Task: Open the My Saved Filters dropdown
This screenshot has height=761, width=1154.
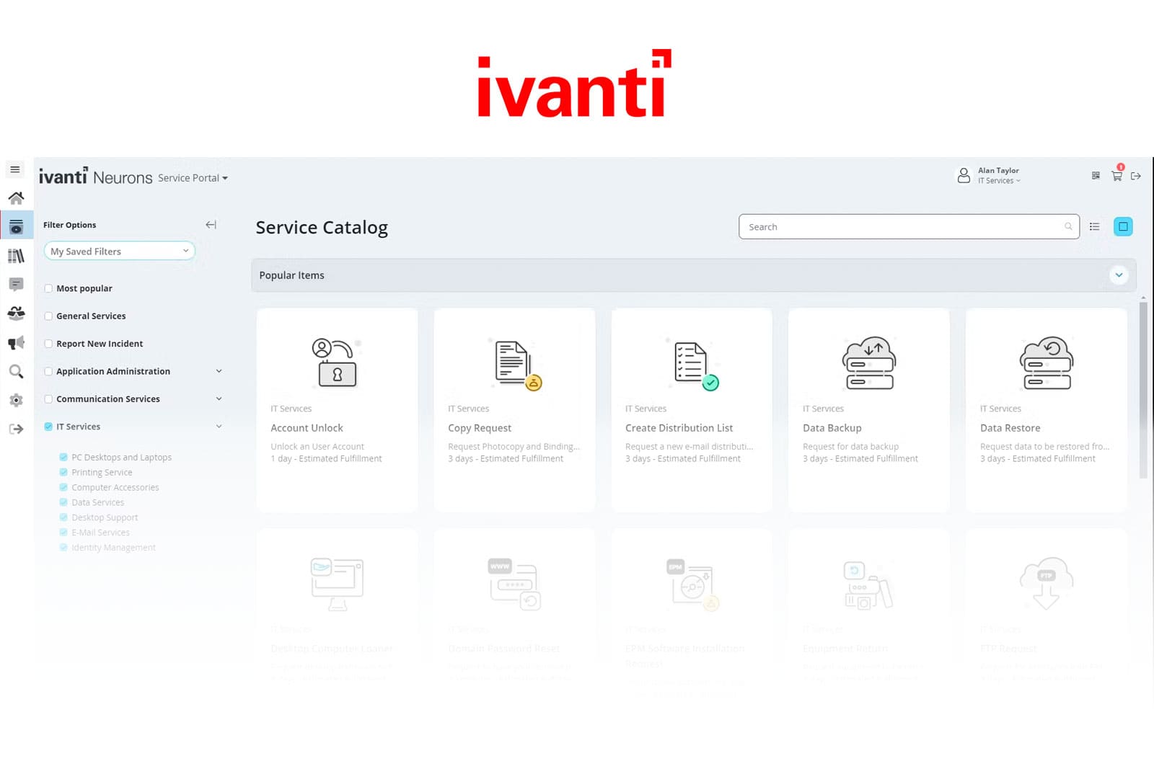Action: click(x=119, y=251)
